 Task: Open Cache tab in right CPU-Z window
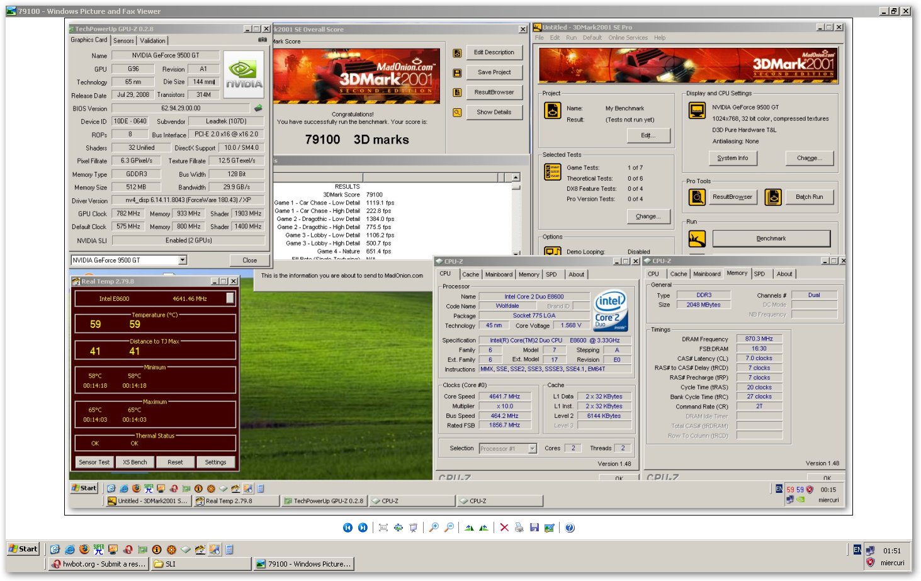click(679, 274)
